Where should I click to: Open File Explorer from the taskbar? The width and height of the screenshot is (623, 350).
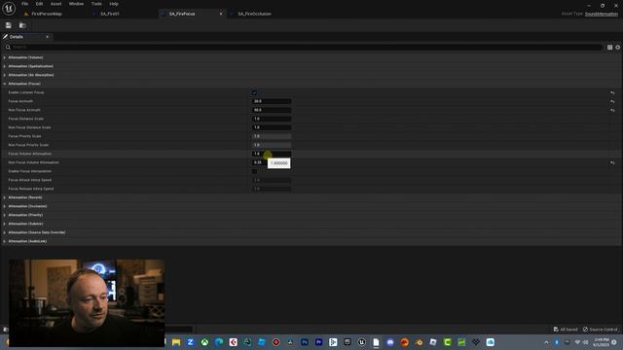click(x=176, y=342)
